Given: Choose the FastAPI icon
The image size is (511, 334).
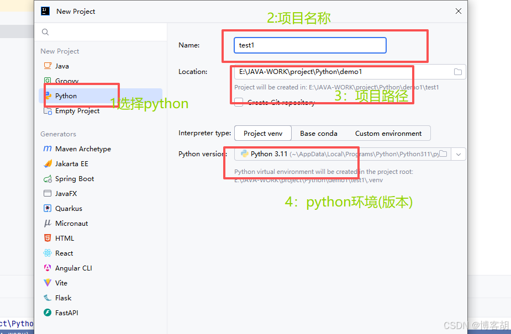Looking at the screenshot, I should coord(48,312).
